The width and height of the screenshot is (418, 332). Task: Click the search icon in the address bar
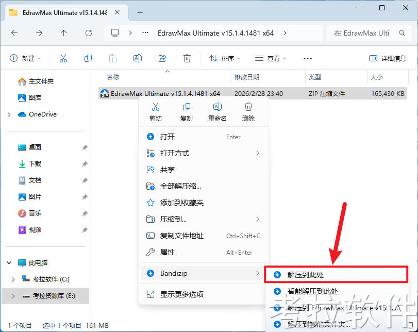pyautogui.click(x=402, y=32)
